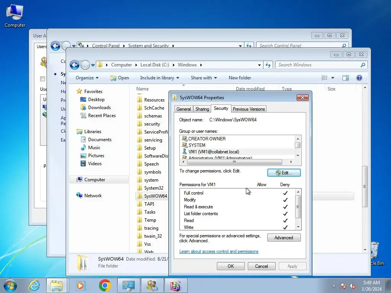
Task: Click the muted volume tray icon
Action: pos(352,286)
